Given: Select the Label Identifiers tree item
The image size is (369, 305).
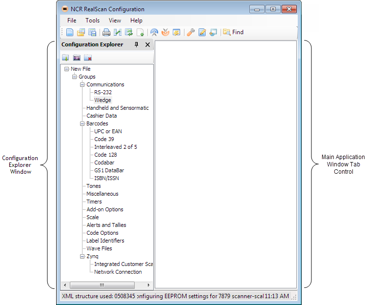Looking at the screenshot, I should [x=105, y=241].
